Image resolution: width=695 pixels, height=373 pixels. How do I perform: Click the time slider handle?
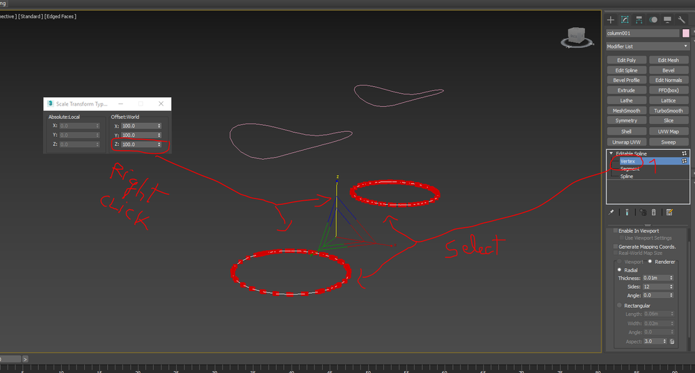10,359
